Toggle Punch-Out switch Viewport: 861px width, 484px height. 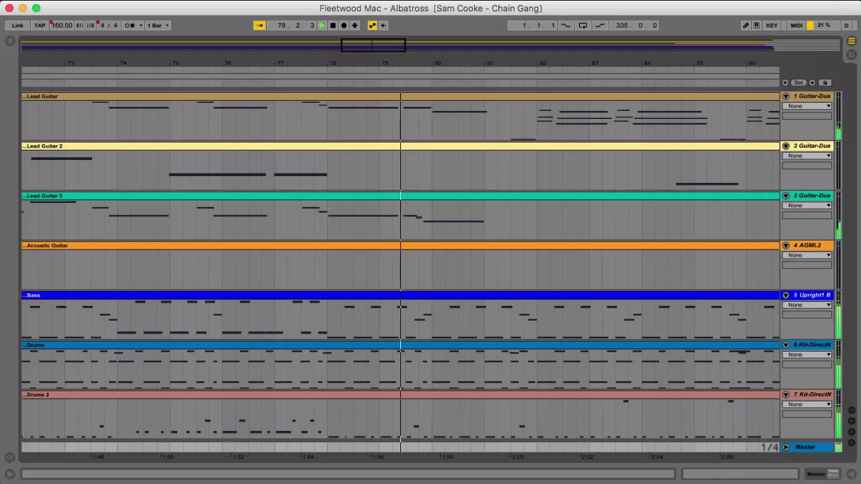[600, 26]
